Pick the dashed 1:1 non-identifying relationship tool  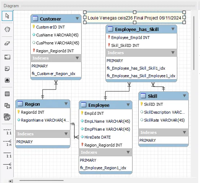point(7,131)
